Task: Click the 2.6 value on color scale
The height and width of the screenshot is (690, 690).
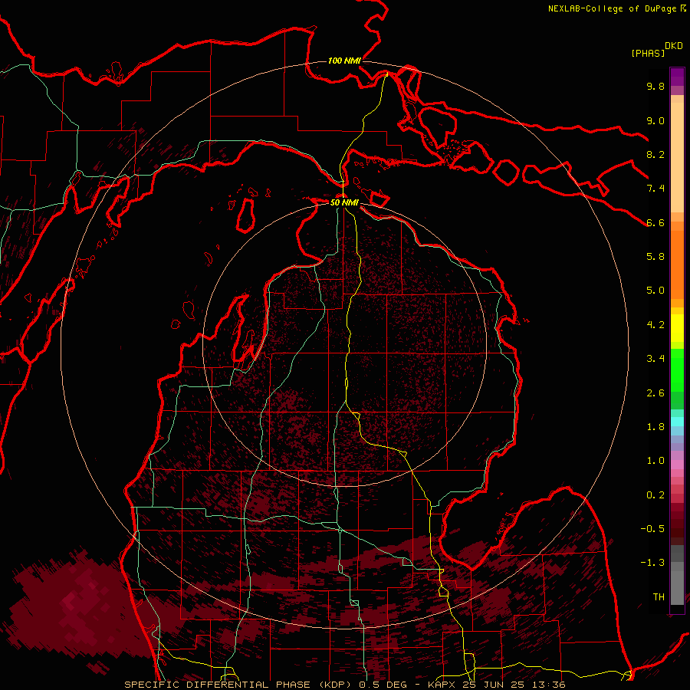Action: (x=655, y=393)
